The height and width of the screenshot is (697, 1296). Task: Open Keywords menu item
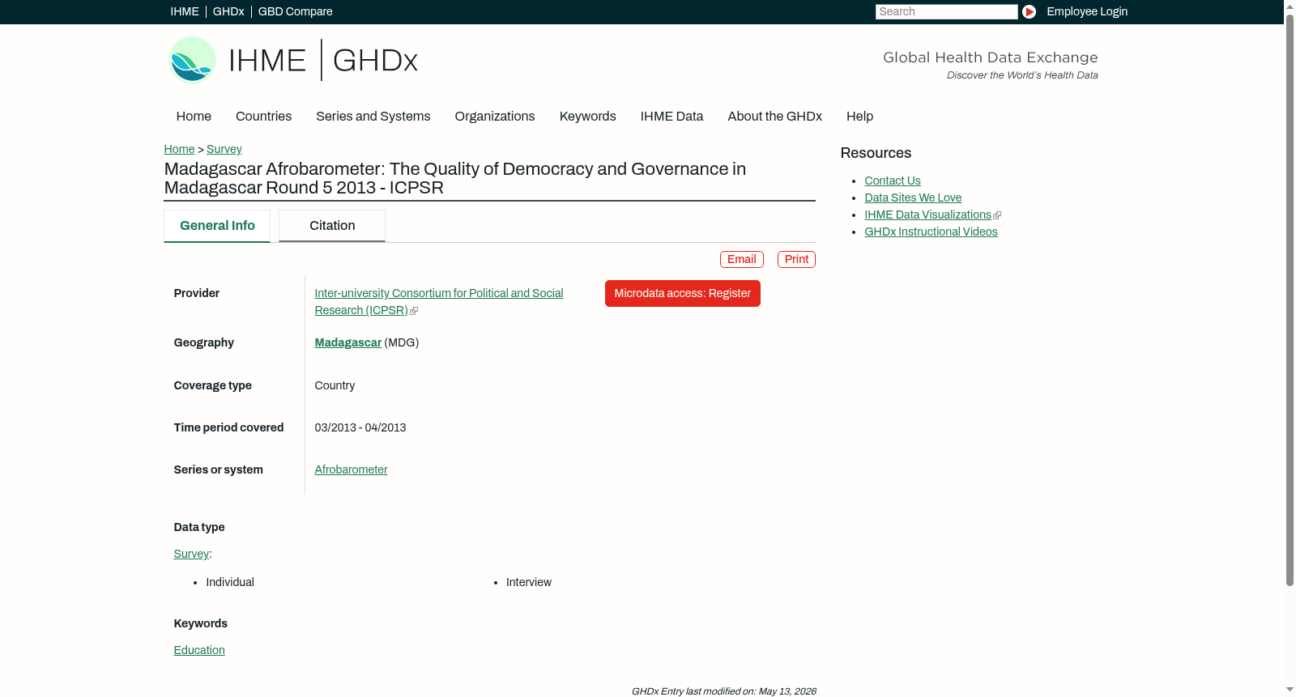tap(588, 117)
